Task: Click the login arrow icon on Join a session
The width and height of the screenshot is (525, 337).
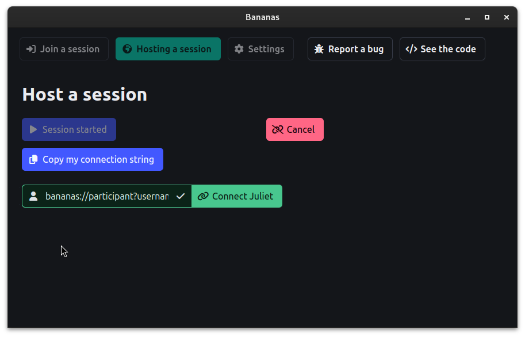Action: pyautogui.click(x=31, y=49)
